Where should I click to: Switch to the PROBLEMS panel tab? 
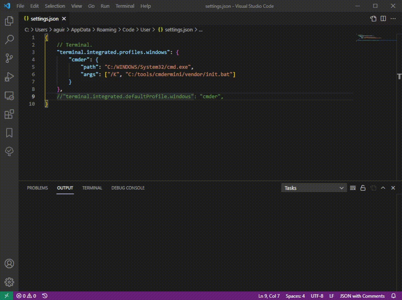pos(37,188)
